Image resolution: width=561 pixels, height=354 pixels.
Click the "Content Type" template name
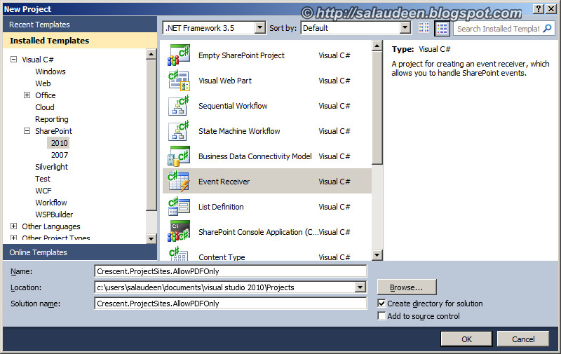click(222, 257)
